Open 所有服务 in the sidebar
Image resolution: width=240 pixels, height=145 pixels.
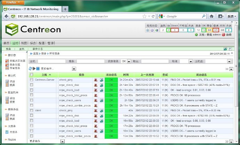15,68
